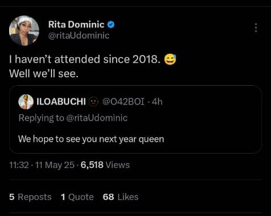Click the ILOABUCHI display name
This screenshot has width=271, height=216.
pos(61,102)
